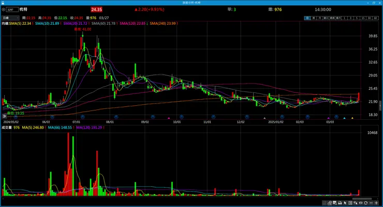The width and height of the screenshot is (383, 207).
Task: Click the first dimmed icon in bottom toolbar
Action: coord(324,203)
